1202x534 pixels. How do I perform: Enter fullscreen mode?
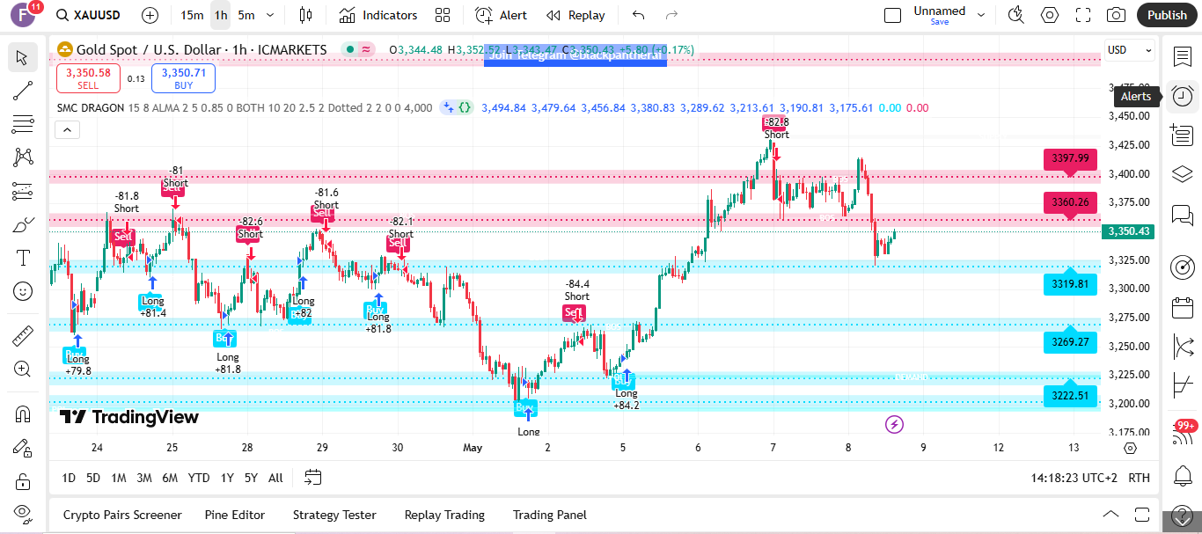[1083, 15]
